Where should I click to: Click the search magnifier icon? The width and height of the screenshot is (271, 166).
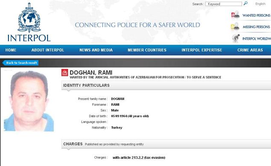(245, 3)
